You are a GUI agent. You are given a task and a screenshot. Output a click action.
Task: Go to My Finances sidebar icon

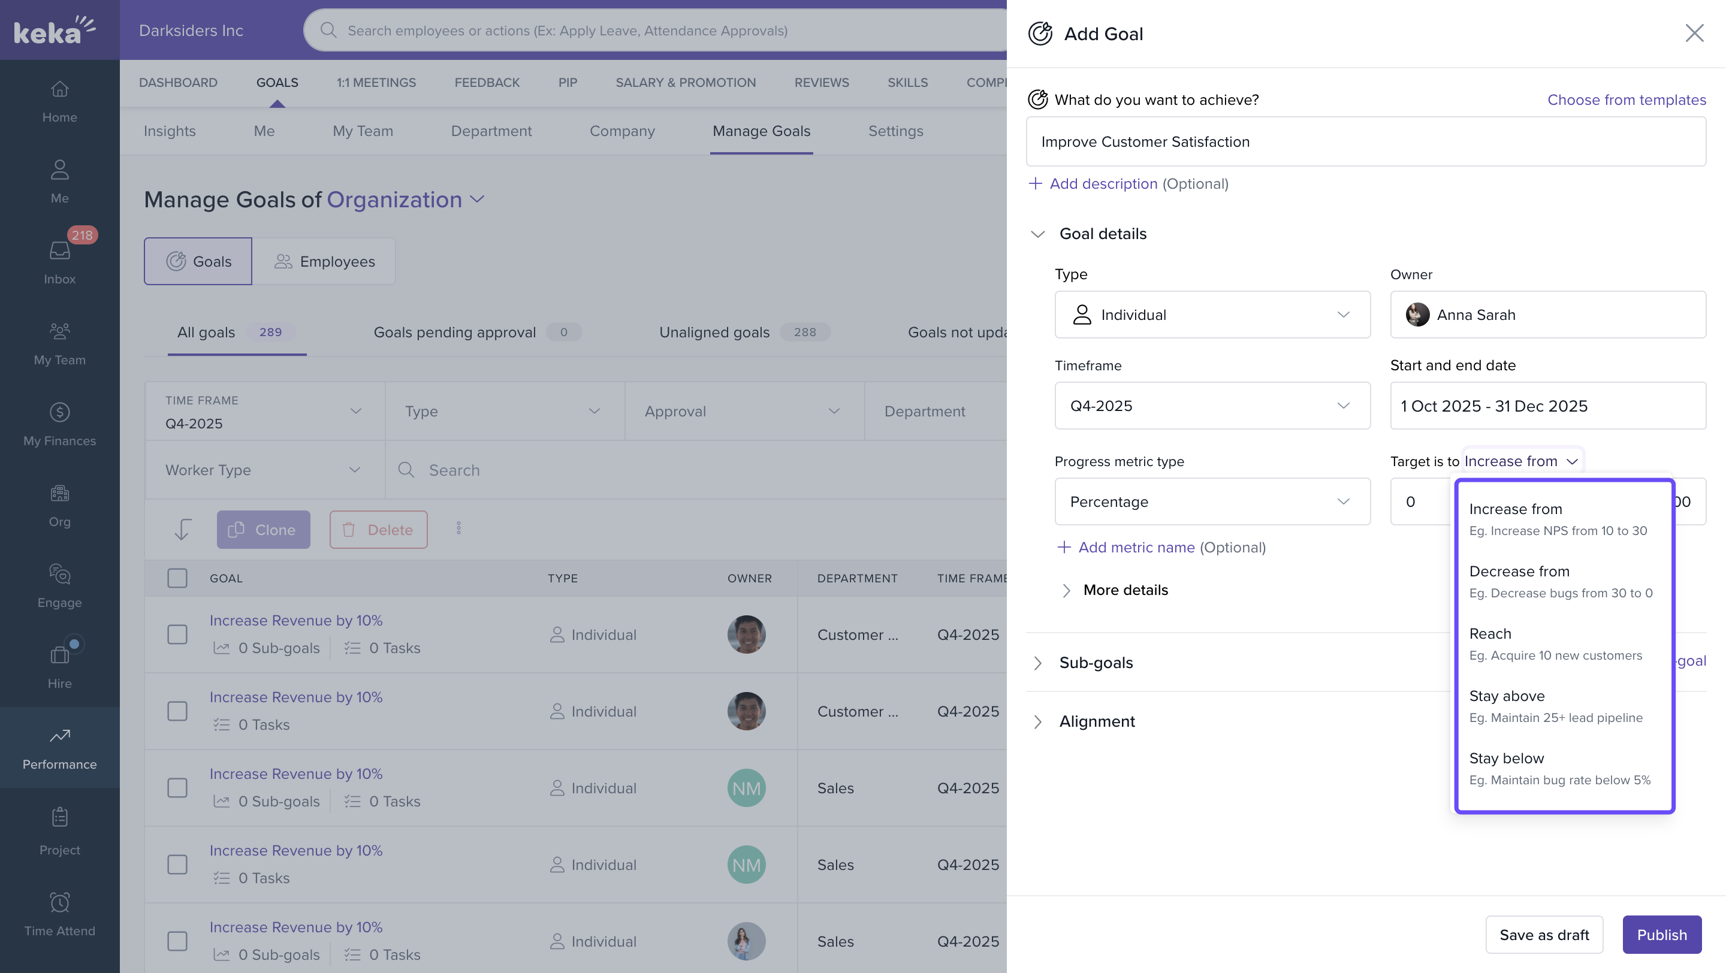(60, 412)
